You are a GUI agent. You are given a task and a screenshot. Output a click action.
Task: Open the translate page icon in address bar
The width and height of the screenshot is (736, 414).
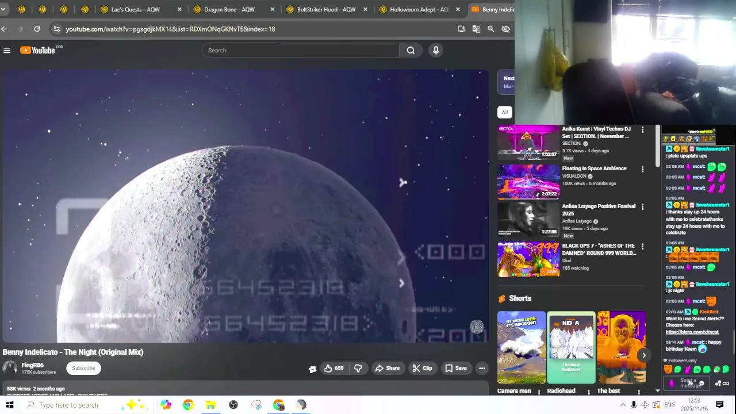tap(476, 29)
